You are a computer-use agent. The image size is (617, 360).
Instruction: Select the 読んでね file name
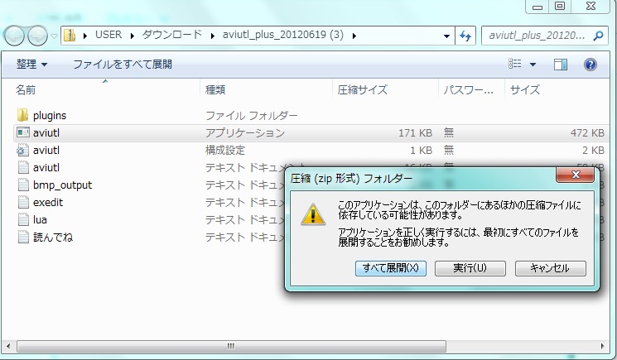(x=53, y=237)
